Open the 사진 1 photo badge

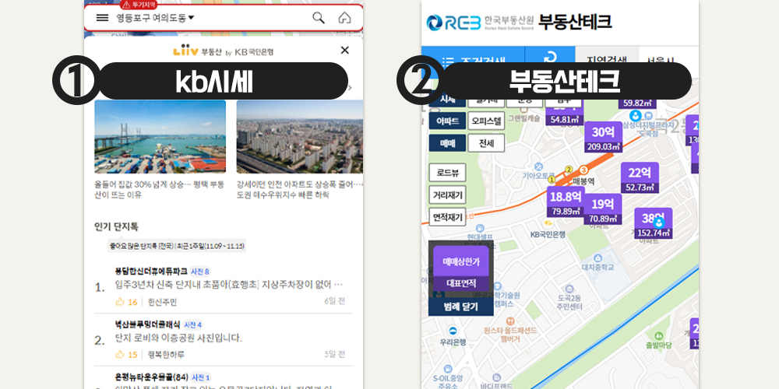pos(201,377)
